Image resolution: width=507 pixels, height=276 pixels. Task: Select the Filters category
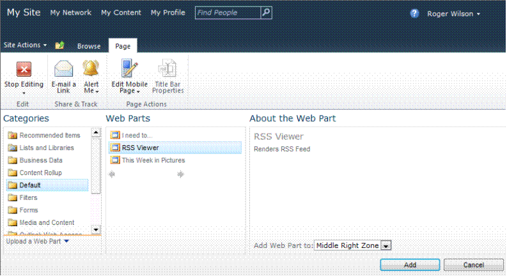click(47, 197)
